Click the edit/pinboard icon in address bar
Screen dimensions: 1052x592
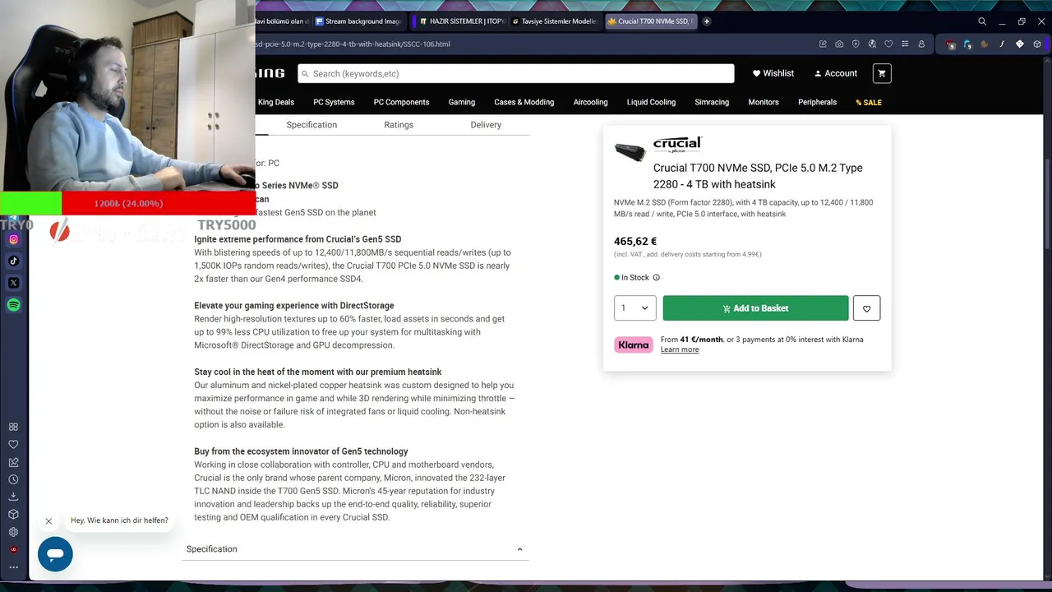(x=823, y=44)
